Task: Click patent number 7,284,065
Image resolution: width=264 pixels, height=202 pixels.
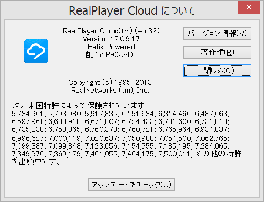Action: [211, 146]
